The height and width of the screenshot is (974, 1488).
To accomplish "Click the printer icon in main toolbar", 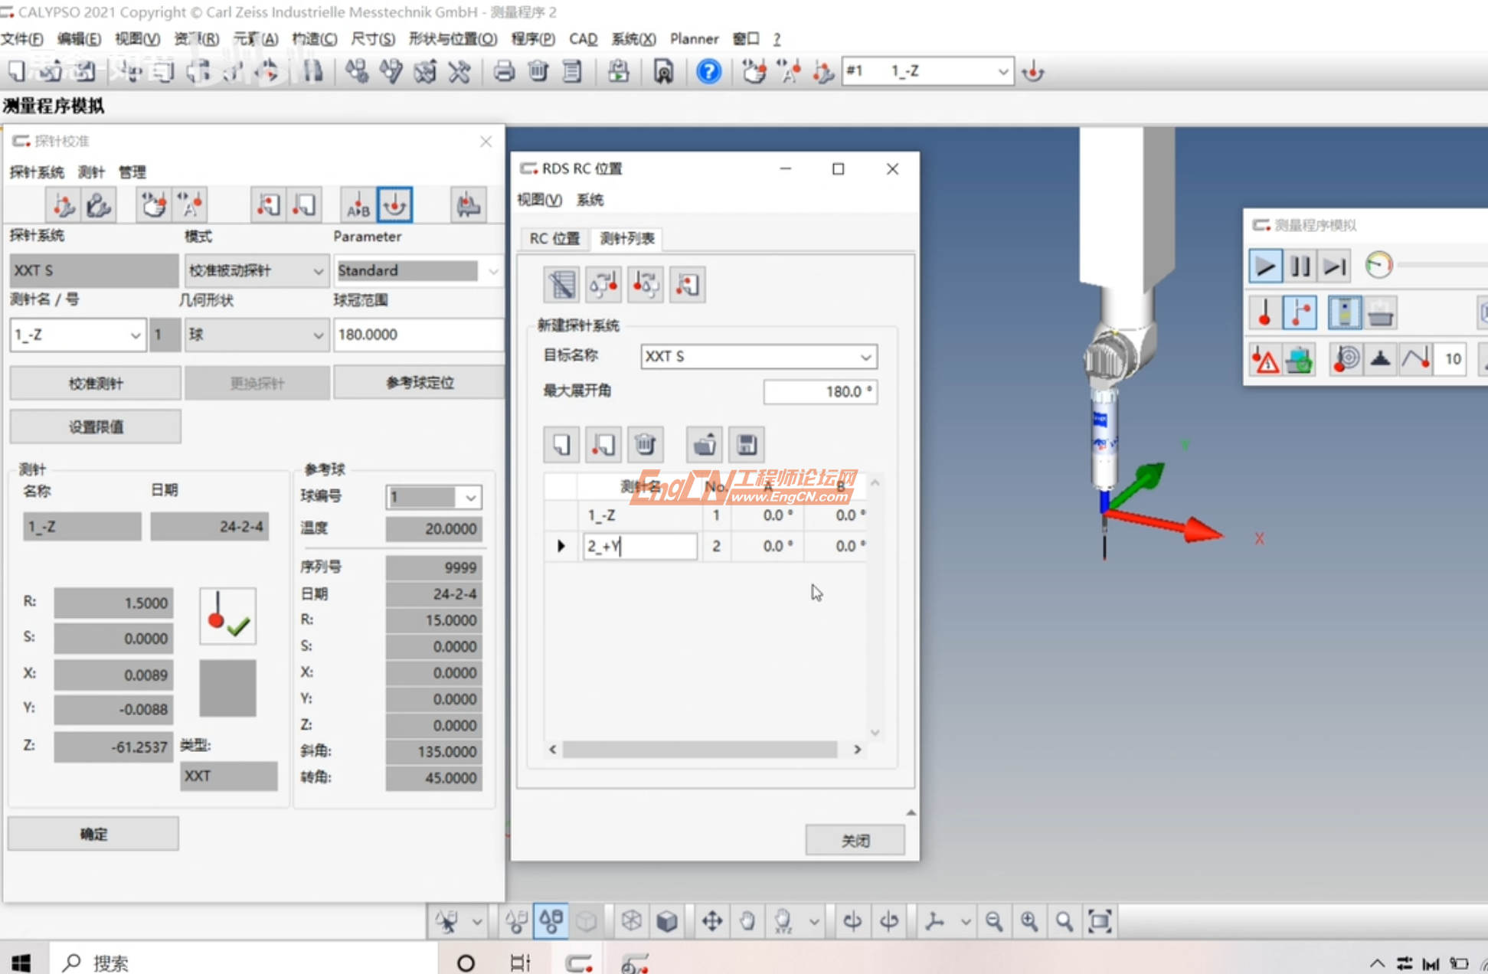I will (x=503, y=72).
